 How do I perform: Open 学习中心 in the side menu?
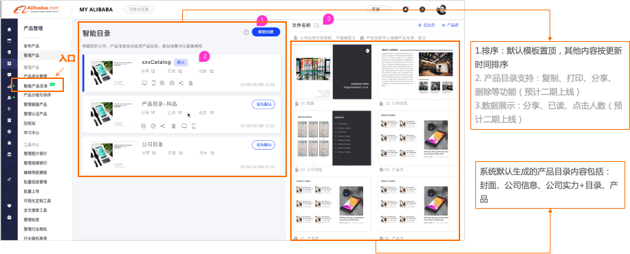point(32,132)
